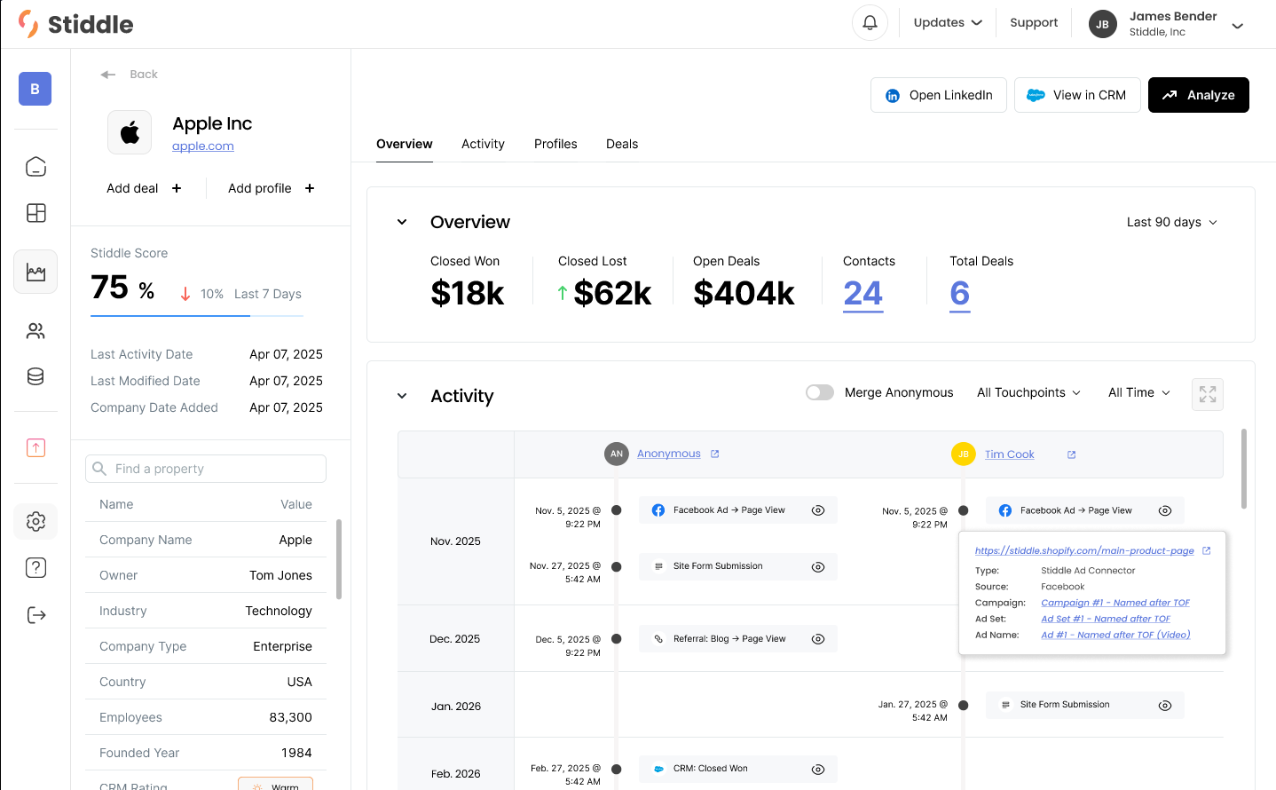Image resolution: width=1276 pixels, height=790 pixels.
Task: View details of Anonymous Facebook Ad event
Action: click(818, 510)
